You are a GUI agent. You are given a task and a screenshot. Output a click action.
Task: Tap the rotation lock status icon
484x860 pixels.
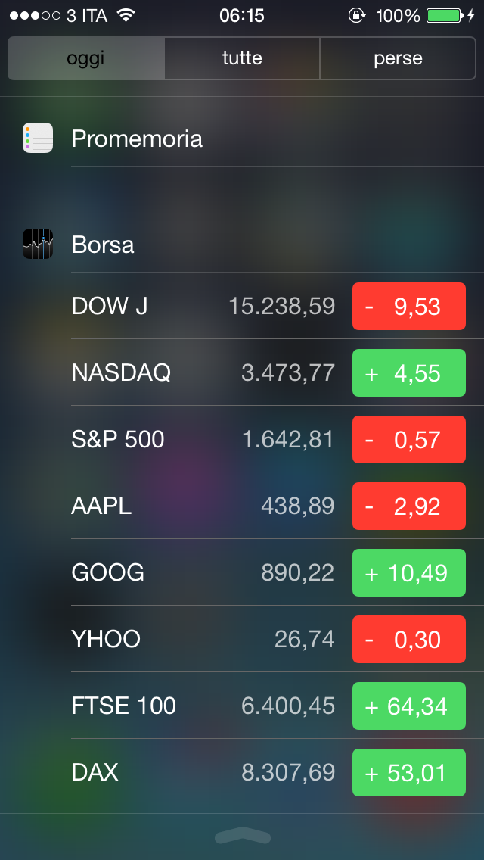tap(355, 15)
